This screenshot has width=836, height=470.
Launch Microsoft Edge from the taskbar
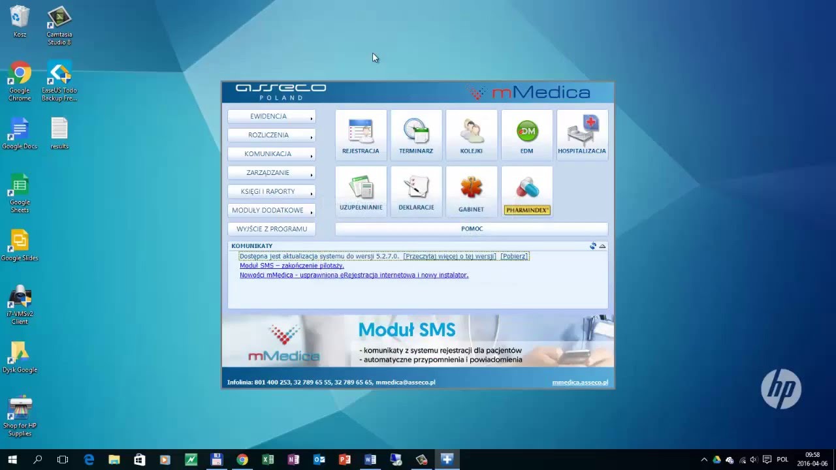pos(89,460)
